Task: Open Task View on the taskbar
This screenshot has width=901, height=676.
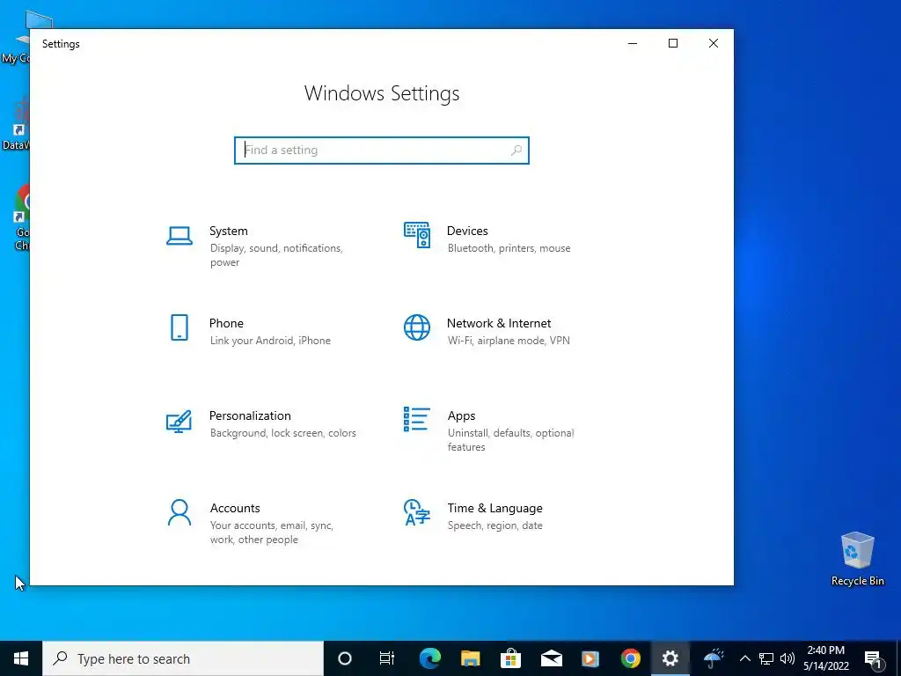Action: (387, 658)
